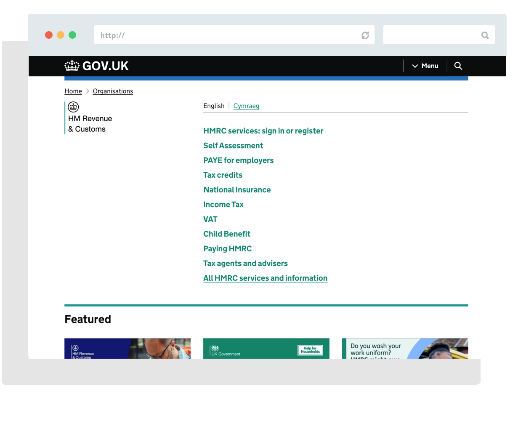Open All HMRC services and information
Image resolution: width=526 pixels, height=421 pixels.
click(x=265, y=278)
